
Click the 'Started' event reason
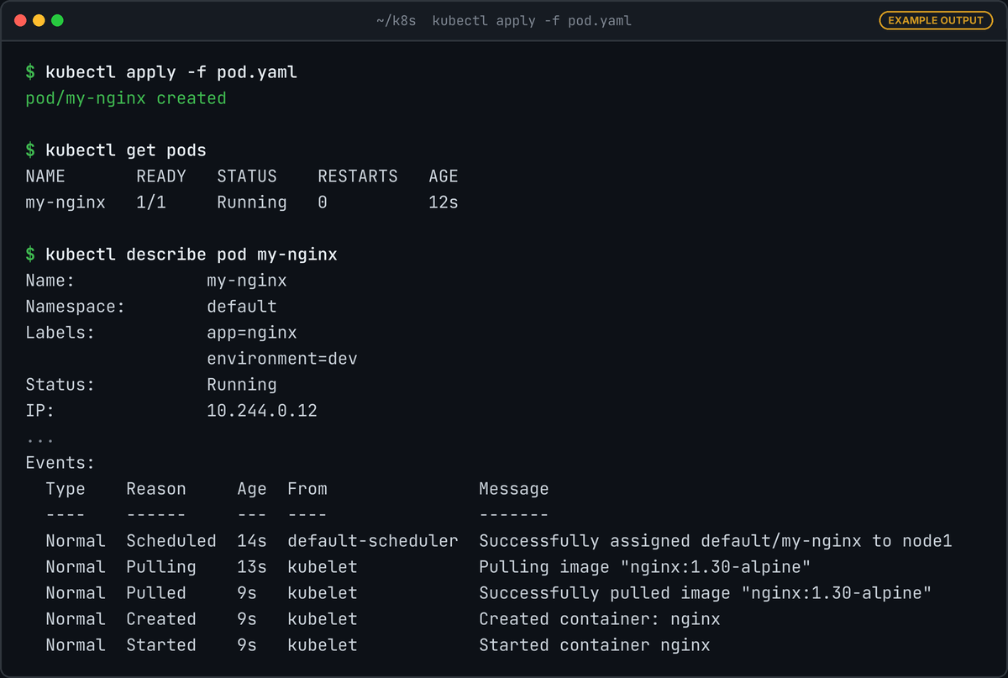161,645
